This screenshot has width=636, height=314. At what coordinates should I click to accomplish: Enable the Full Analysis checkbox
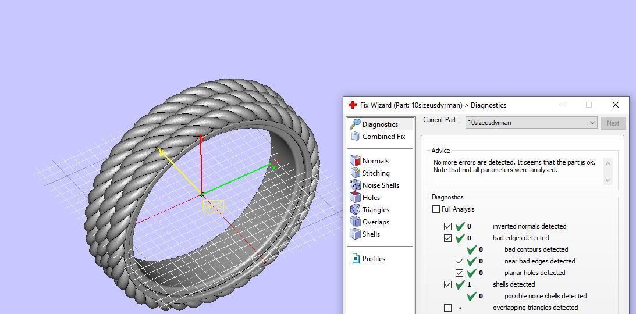(x=436, y=209)
